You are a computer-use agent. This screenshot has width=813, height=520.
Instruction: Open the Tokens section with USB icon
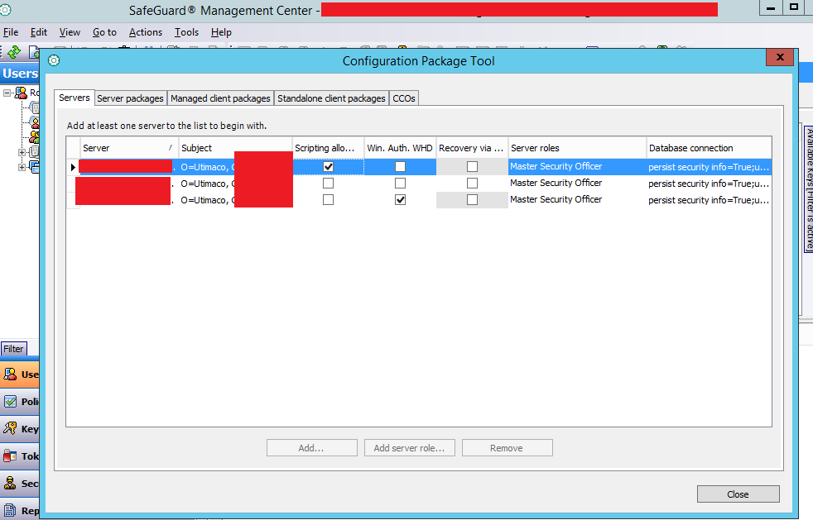tap(10, 456)
